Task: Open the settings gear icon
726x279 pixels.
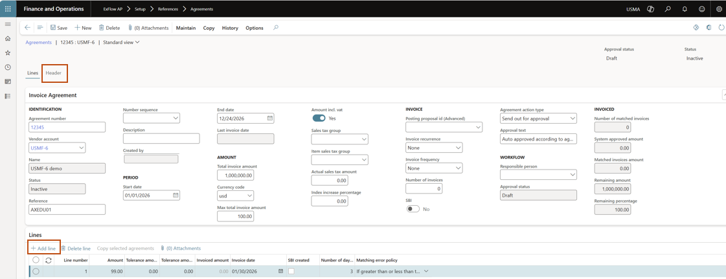Action: click(719, 9)
